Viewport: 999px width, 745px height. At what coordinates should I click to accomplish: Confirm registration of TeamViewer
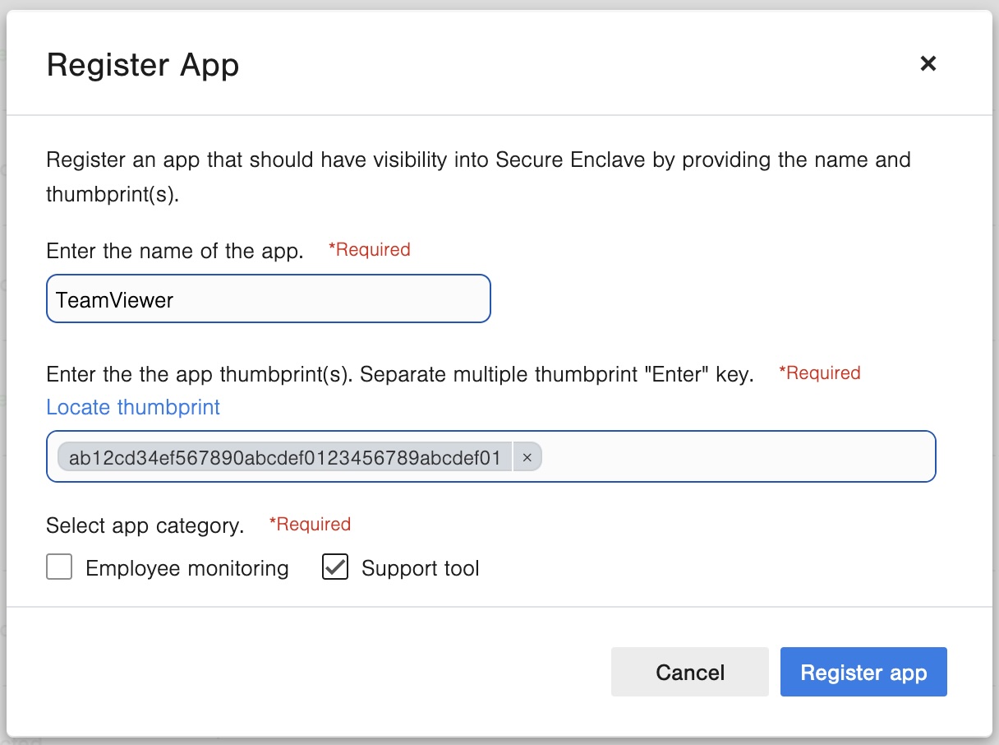(863, 672)
